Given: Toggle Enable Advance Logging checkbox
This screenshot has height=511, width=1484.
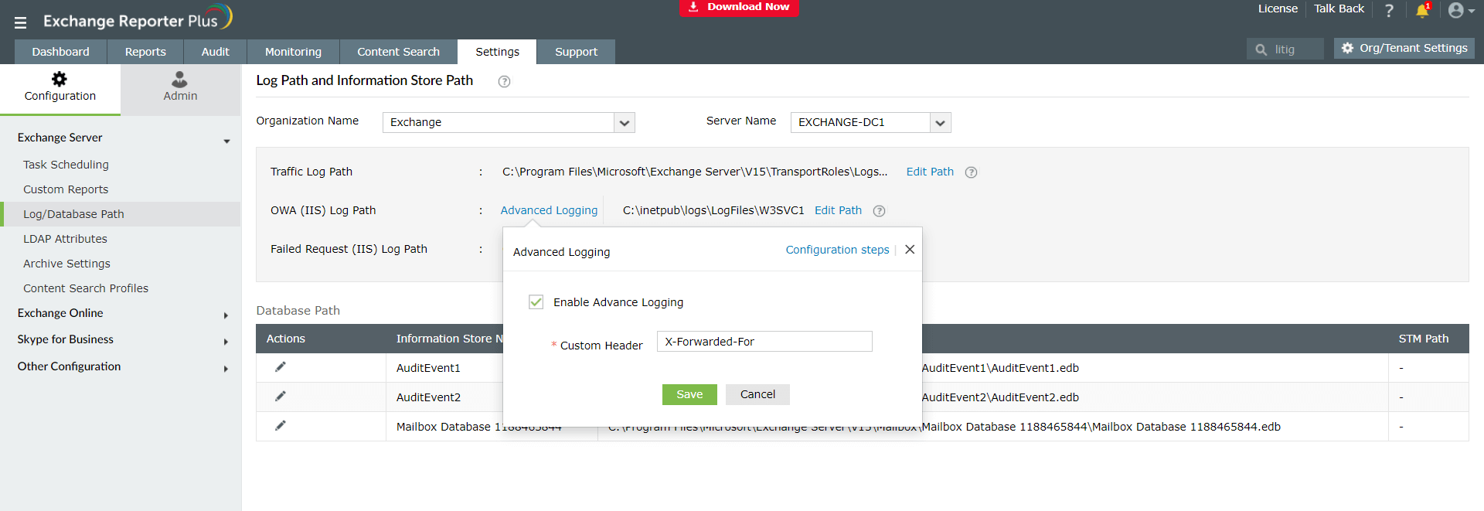Looking at the screenshot, I should coord(536,301).
